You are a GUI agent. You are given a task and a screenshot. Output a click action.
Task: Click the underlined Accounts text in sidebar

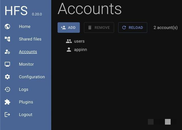pyautogui.click(x=28, y=52)
